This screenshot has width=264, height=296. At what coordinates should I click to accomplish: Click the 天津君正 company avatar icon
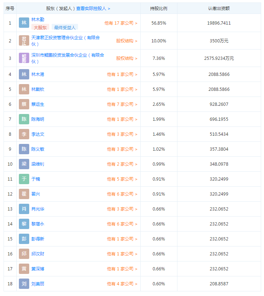click(x=24, y=41)
